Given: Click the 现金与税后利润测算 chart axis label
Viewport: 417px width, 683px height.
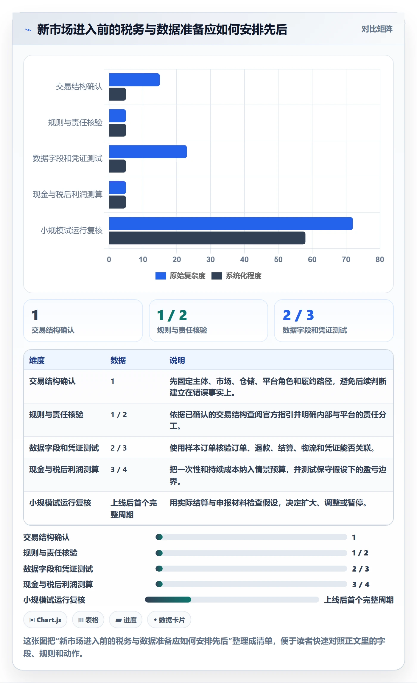Looking at the screenshot, I should 68,195.
